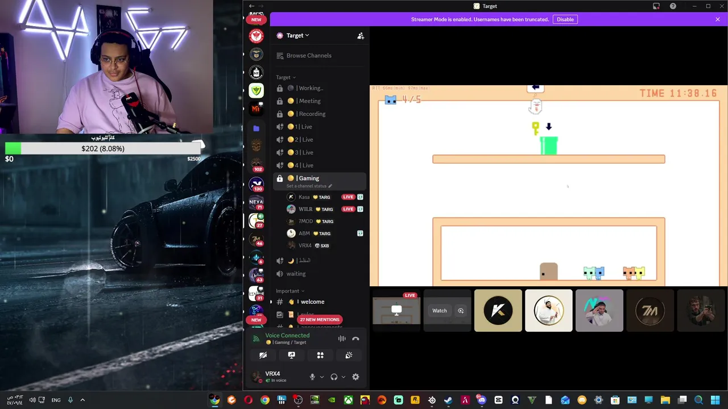728x409 pixels.
Task: Open the Xbox app in taskbar
Action: point(348,400)
